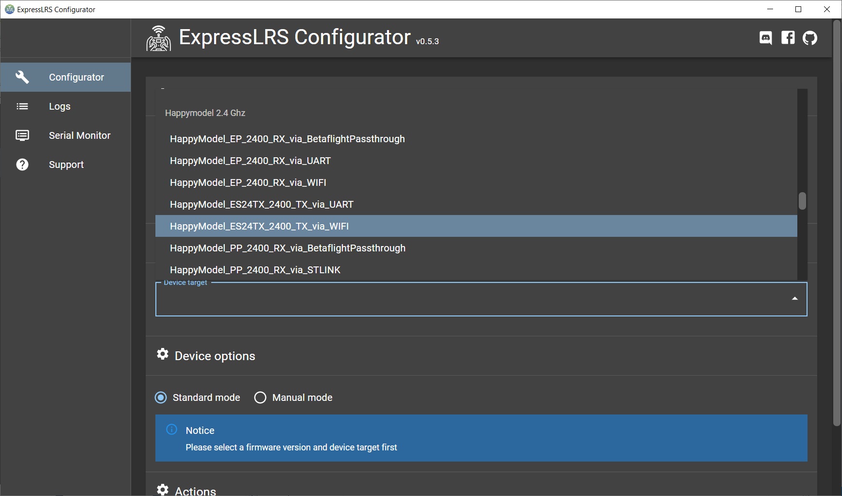Choose HappyModel_ES24TX_2400_TX_via_WIFI target
This screenshot has width=842, height=496.
click(476, 226)
